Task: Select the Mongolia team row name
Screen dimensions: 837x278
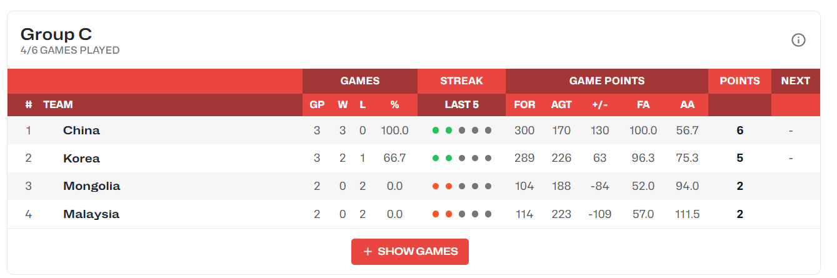Action: 91,186
